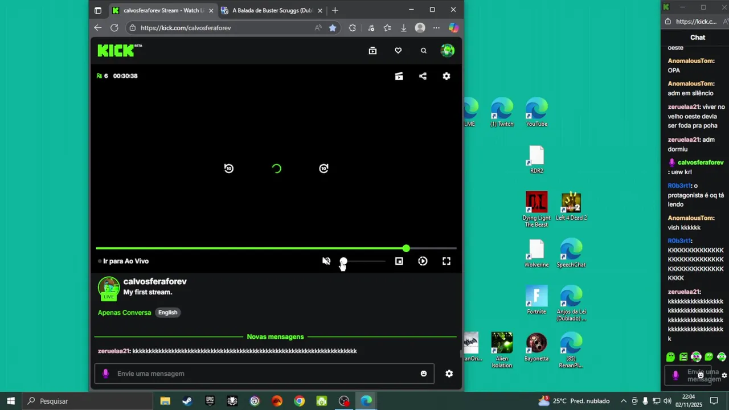
Task: Open Kick search magnifier icon
Action: click(x=423, y=51)
